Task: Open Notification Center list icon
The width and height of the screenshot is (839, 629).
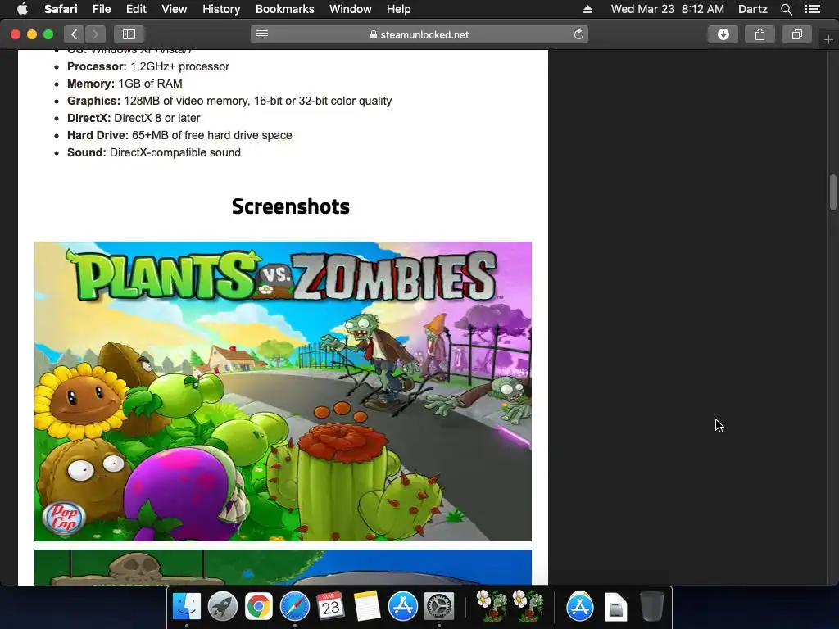Action: tap(812, 9)
